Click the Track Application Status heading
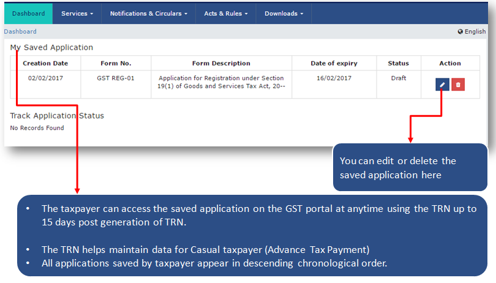The image size is (496, 283). click(57, 116)
